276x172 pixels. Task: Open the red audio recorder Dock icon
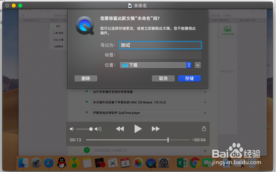click(100, 163)
